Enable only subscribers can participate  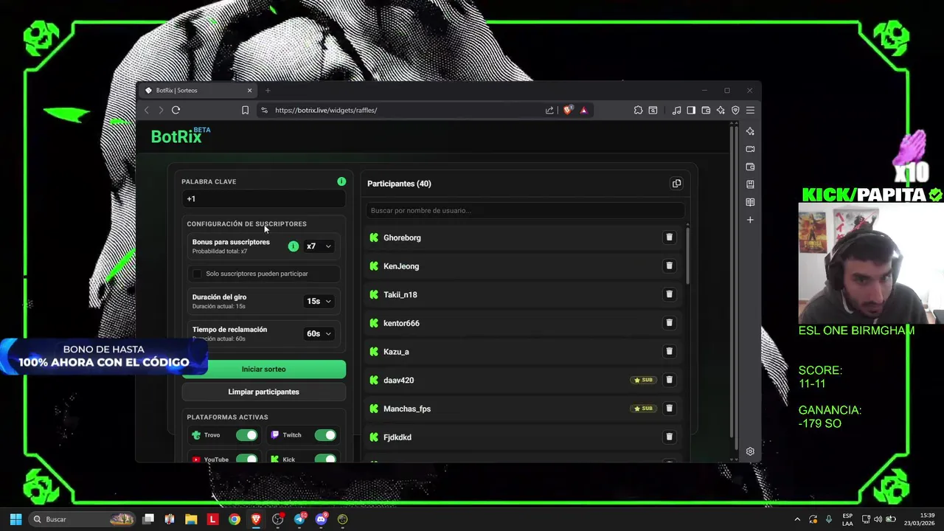pyautogui.click(x=197, y=274)
